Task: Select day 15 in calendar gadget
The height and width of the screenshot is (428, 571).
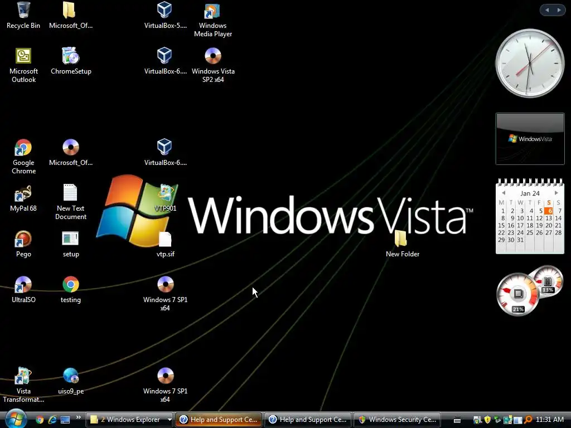Action: [501, 225]
